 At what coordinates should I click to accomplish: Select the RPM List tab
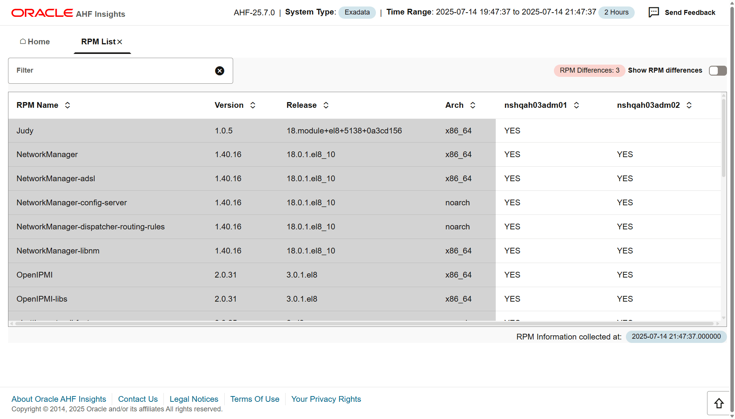98,42
